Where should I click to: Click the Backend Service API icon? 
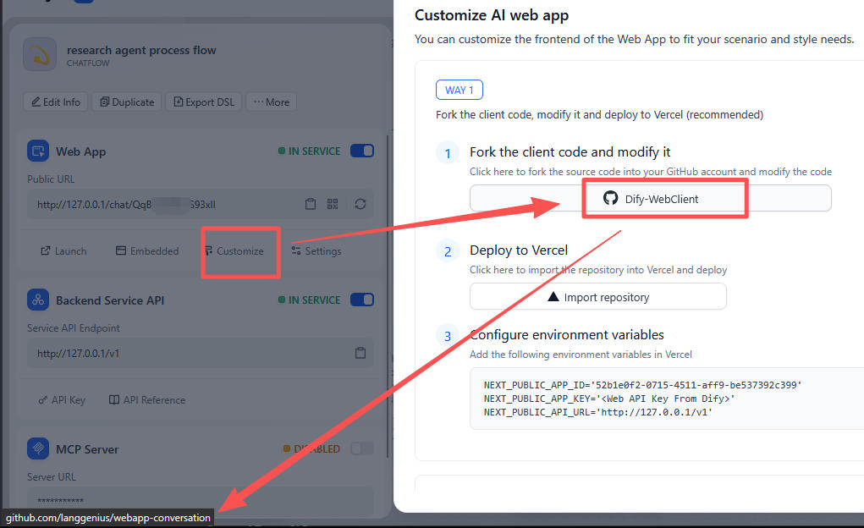coord(38,300)
